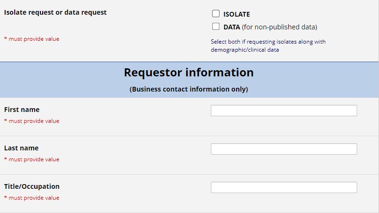Check the ISOLATE checkbox

(216, 14)
